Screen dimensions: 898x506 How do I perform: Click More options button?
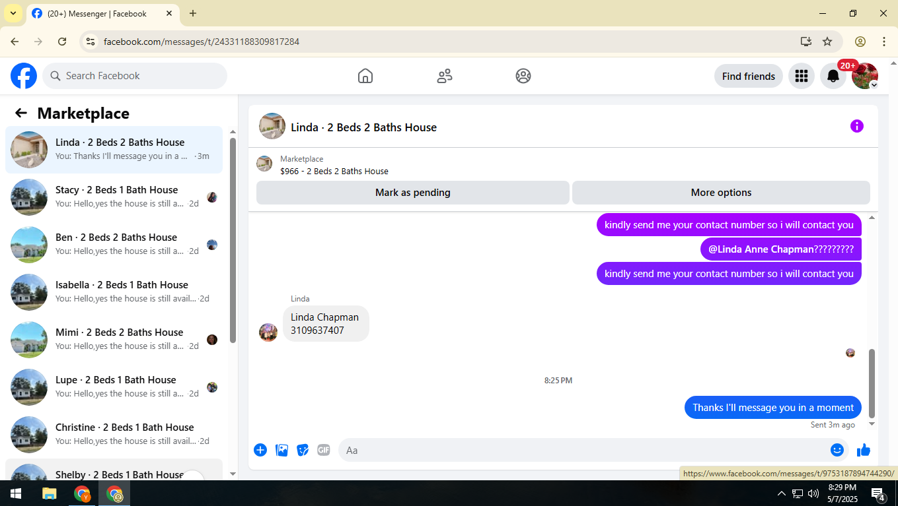tap(721, 193)
